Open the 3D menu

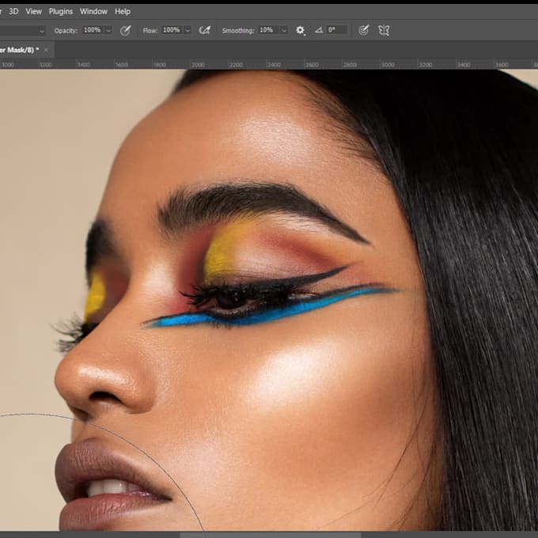(13, 12)
